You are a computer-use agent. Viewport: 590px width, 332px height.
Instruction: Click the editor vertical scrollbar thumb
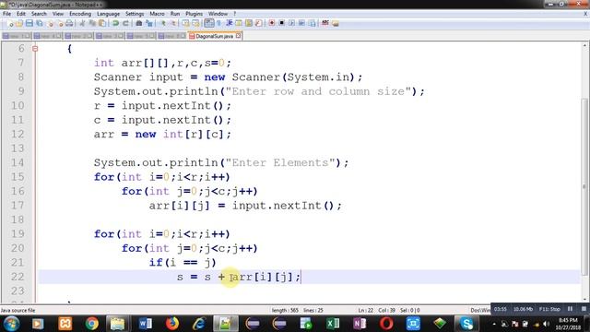coord(584,186)
